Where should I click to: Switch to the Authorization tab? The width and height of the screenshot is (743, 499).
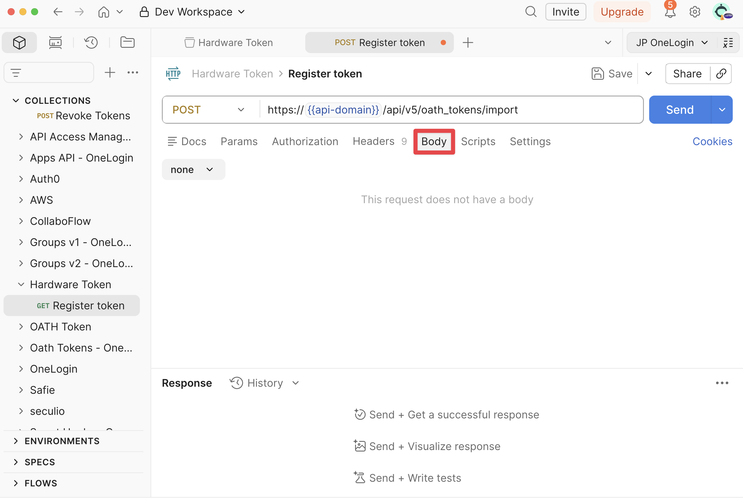click(305, 142)
